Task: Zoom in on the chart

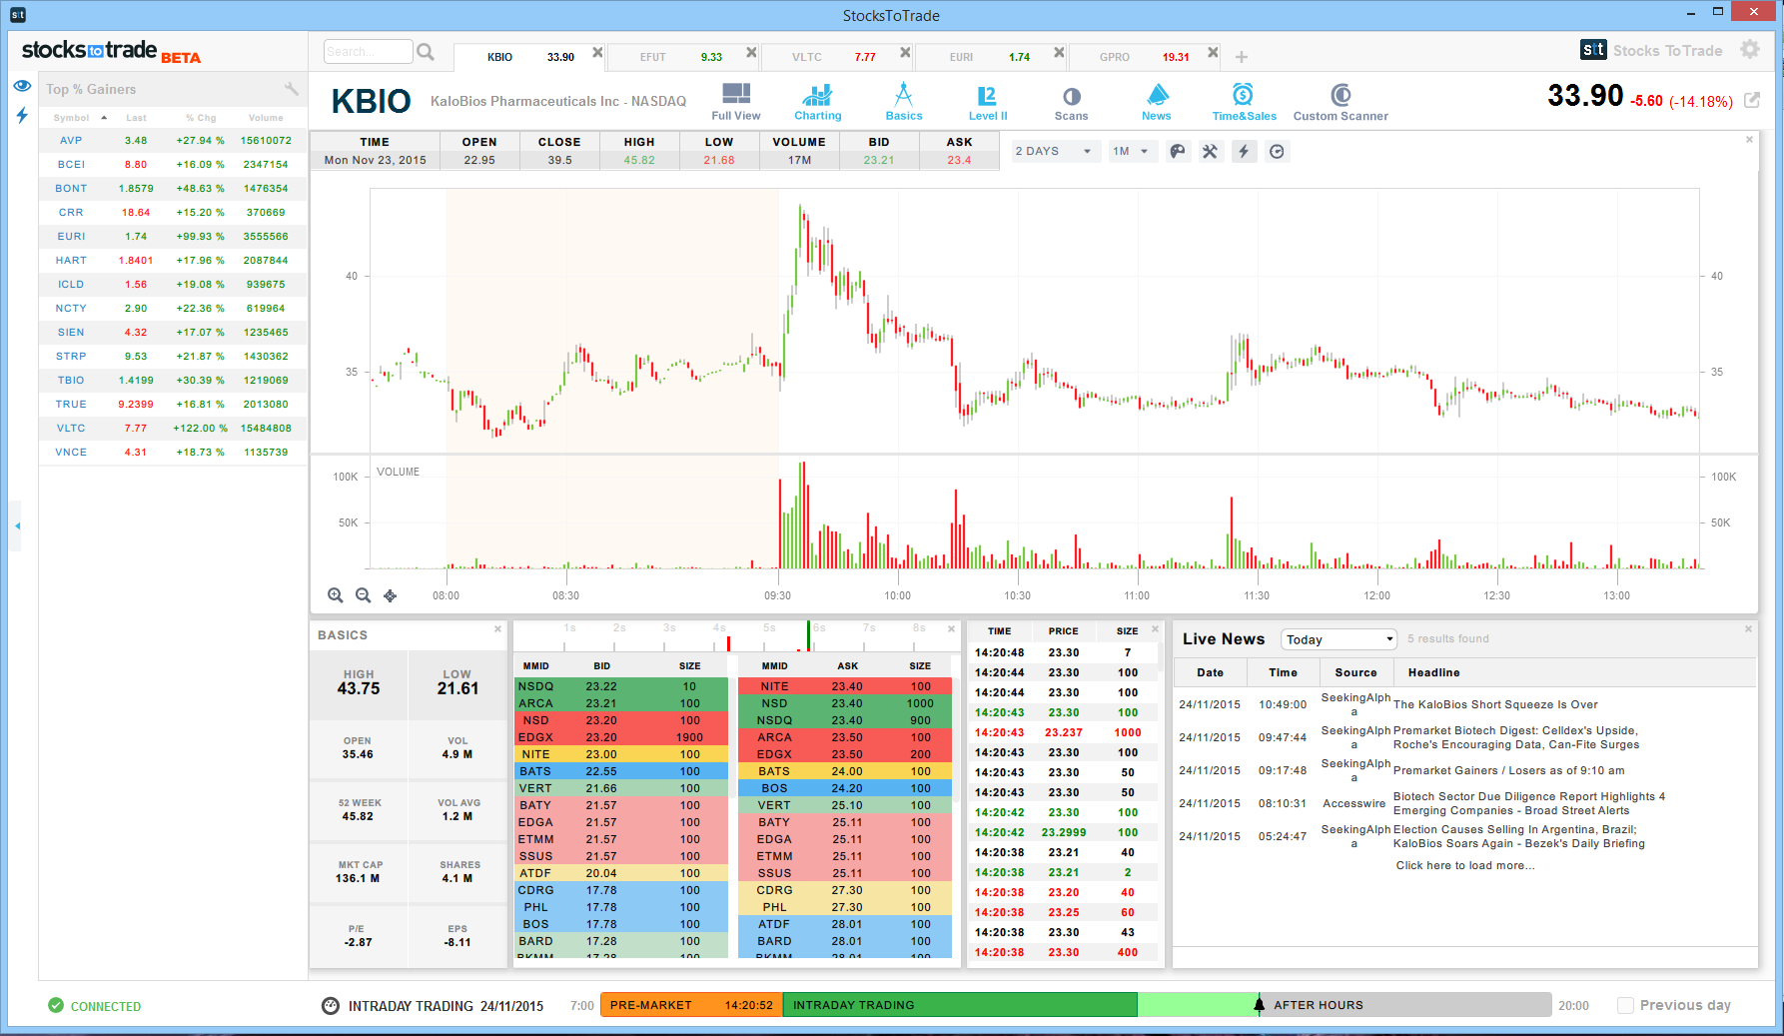Action: [x=336, y=595]
